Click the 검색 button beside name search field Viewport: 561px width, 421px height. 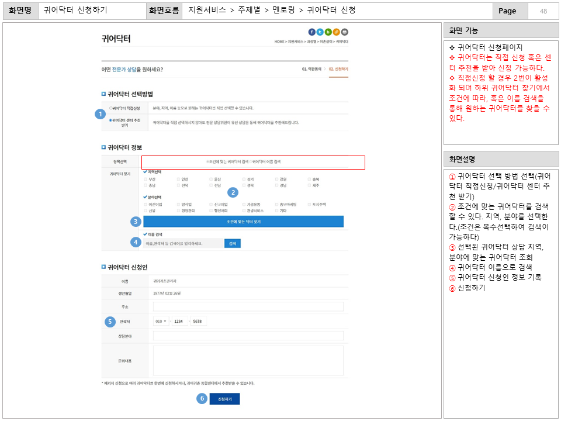click(231, 244)
